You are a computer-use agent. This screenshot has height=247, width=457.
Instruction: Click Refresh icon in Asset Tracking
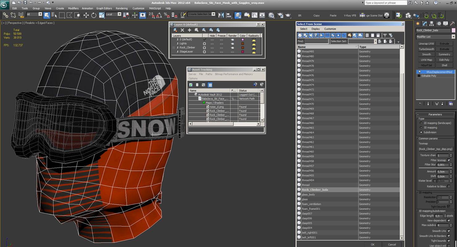(191, 85)
